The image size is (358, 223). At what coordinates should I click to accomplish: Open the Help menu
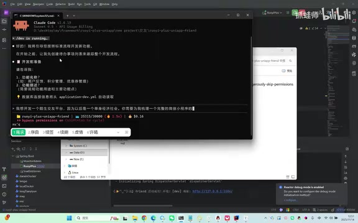114,4
